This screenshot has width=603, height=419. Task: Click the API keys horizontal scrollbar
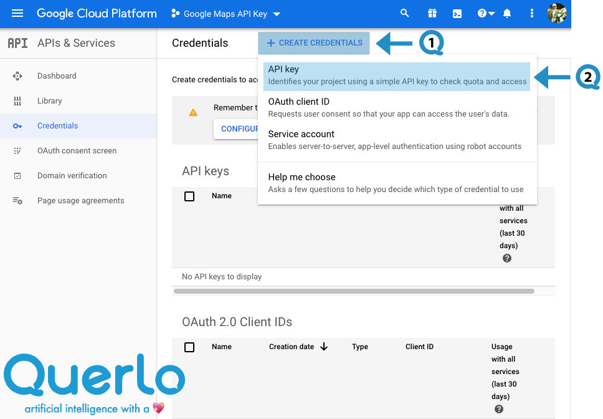coord(354,291)
